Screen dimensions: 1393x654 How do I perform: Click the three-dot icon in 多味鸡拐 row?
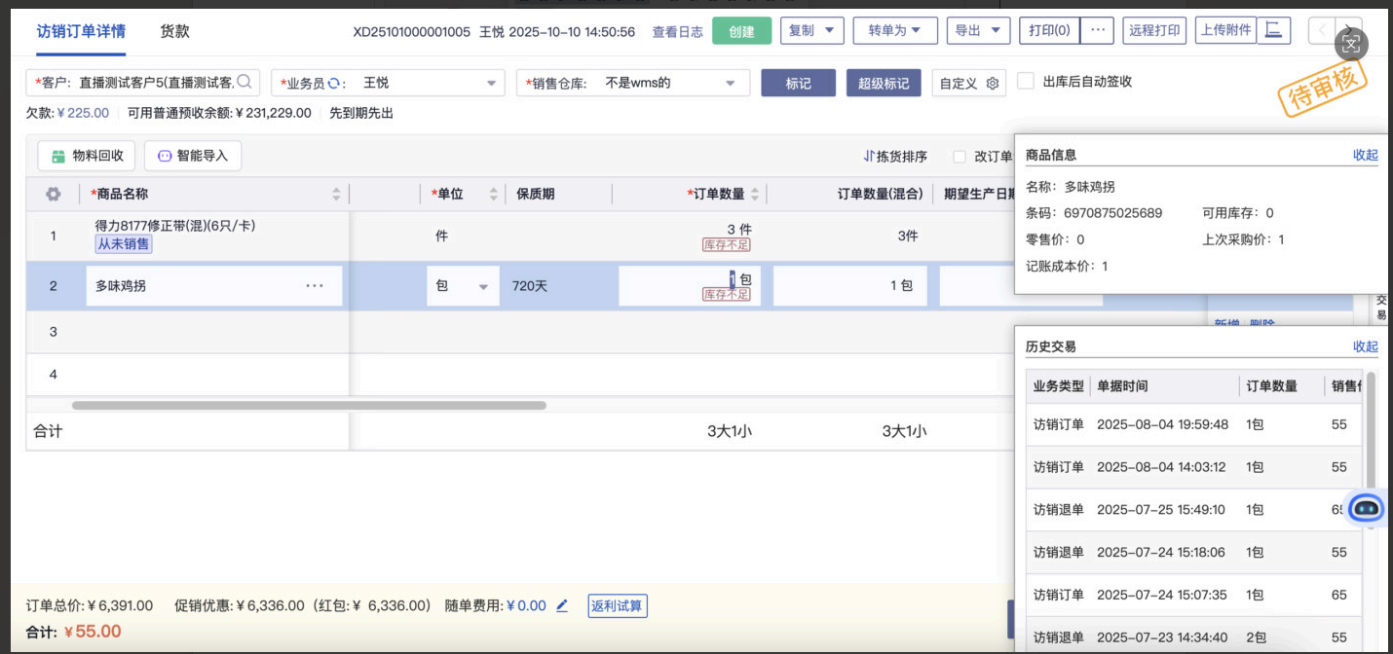point(315,286)
